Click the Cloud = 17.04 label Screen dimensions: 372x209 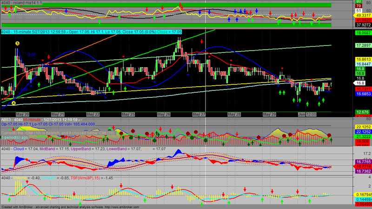pos(26,149)
